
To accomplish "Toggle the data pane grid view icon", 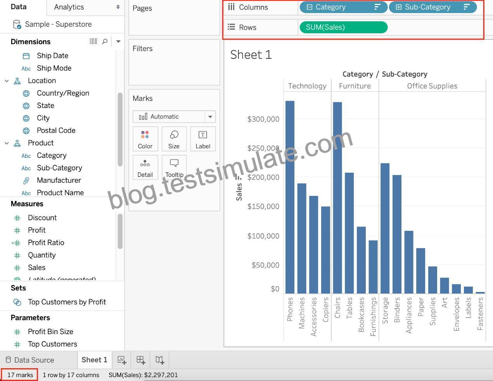I will pyautogui.click(x=93, y=41).
